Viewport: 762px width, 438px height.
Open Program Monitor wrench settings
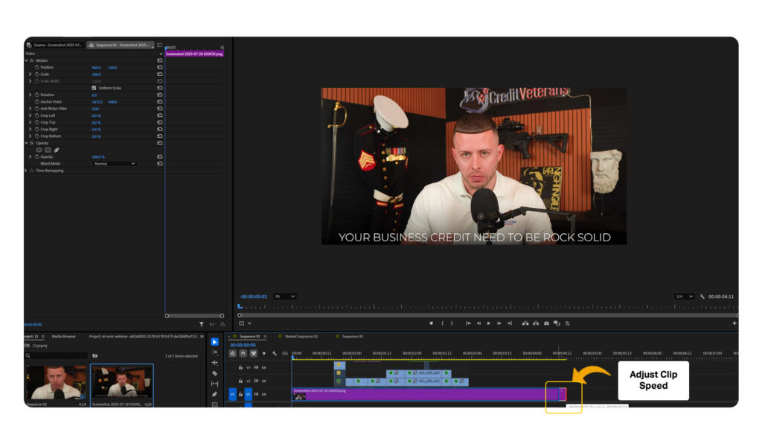pyautogui.click(x=702, y=296)
